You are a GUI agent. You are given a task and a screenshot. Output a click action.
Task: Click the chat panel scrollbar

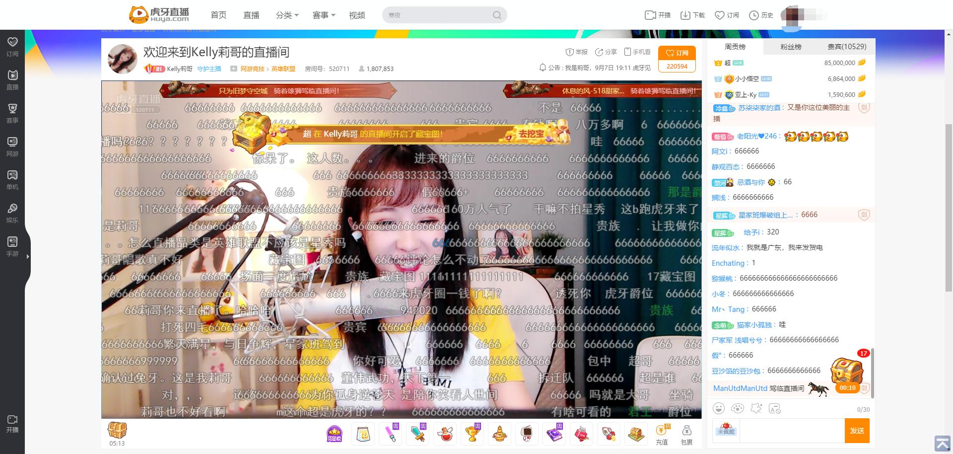873,373
